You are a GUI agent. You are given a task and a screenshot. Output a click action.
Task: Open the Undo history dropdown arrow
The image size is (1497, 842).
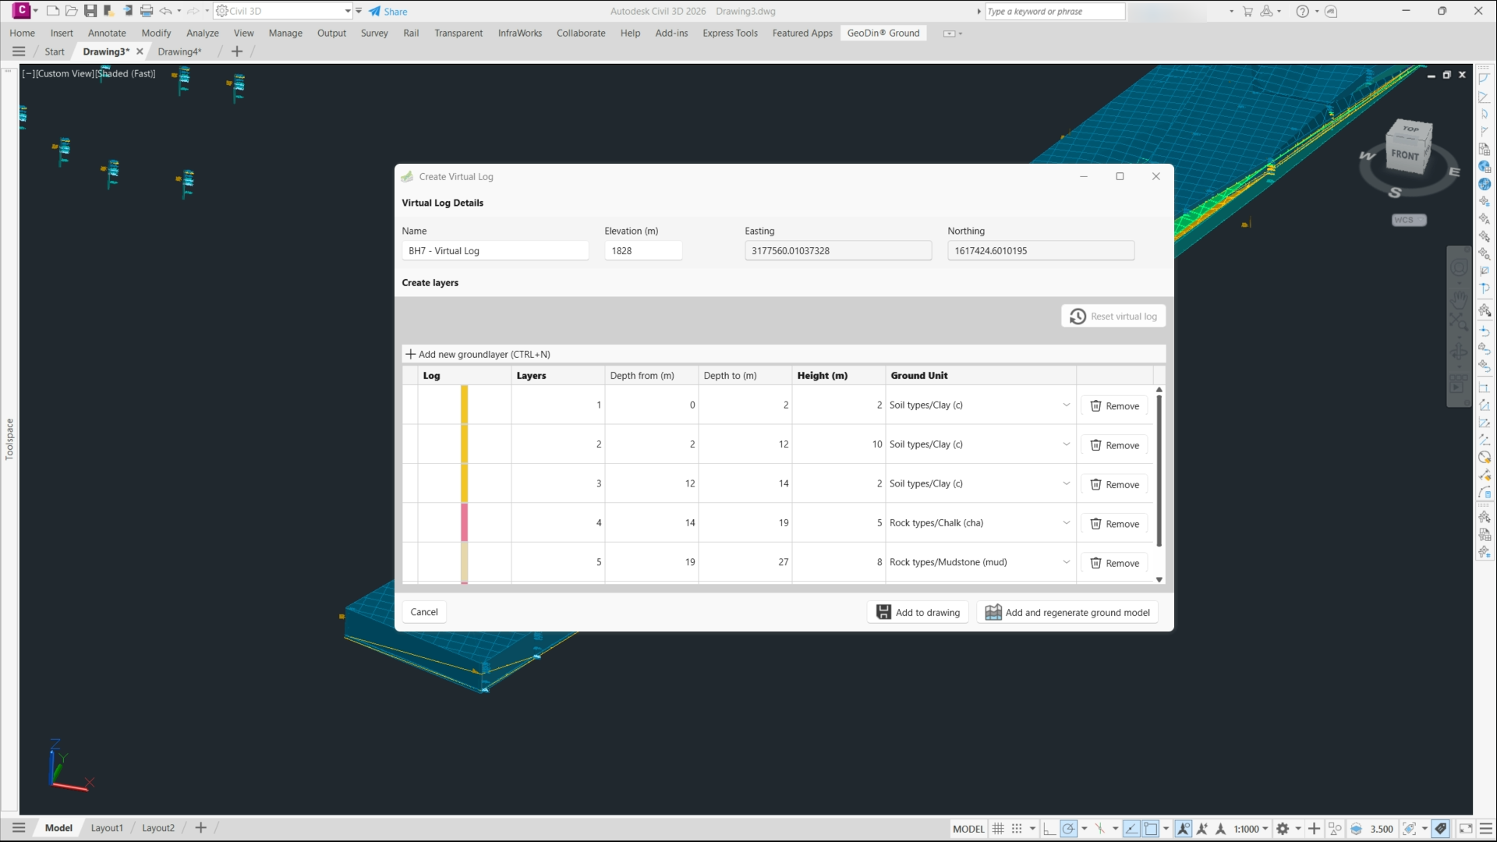[179, 11]
